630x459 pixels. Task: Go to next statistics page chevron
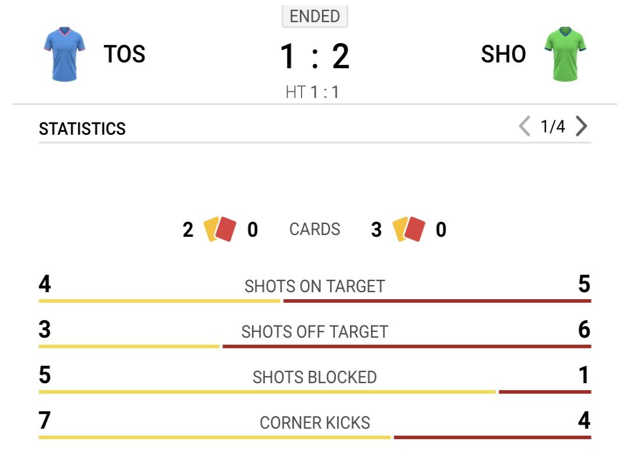[x=582, y=127]
